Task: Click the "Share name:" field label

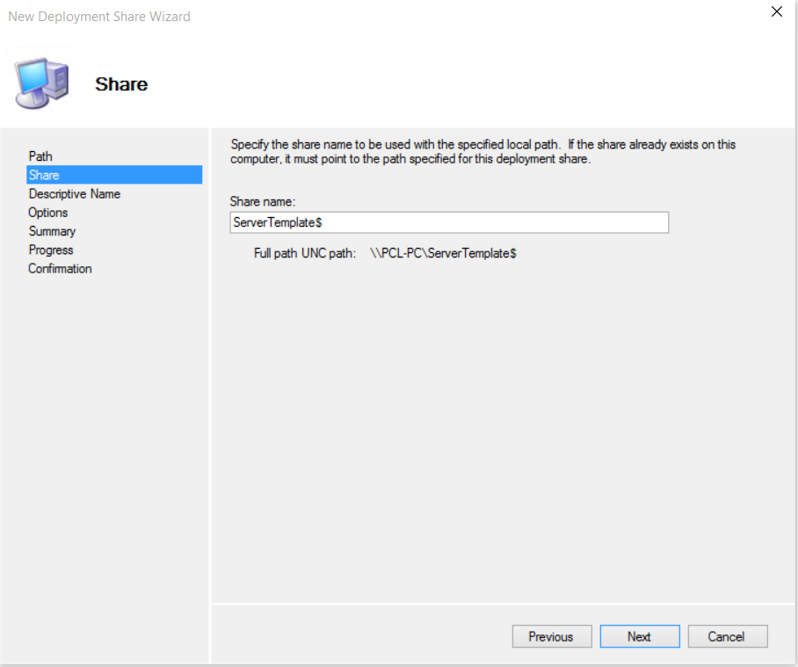Action: point(263,202)
